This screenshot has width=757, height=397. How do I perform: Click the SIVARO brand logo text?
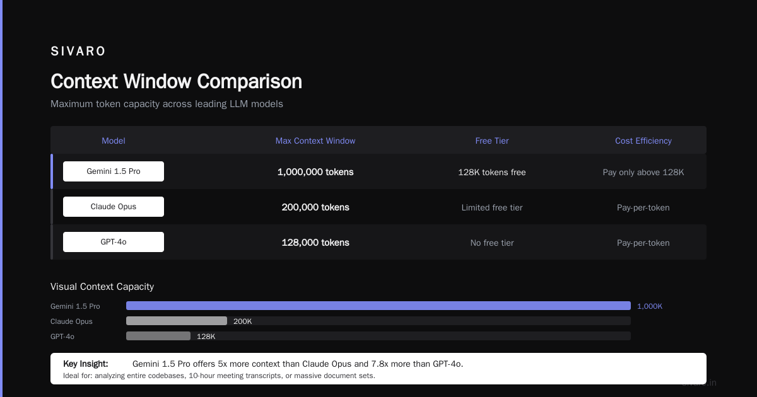pos(78,52)
